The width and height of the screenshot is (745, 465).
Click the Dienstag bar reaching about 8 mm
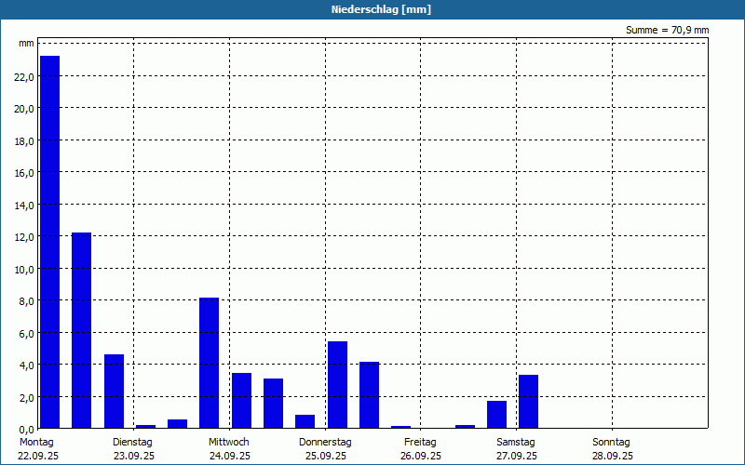pyautogui.click(x=209, y=363)
